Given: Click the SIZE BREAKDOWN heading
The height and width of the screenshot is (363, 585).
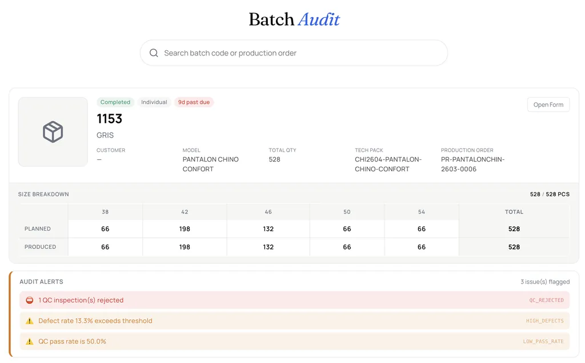Looking at the screenshot, I should (43, 194).
